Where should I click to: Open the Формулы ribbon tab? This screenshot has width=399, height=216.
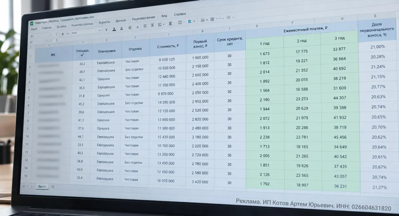104,22
